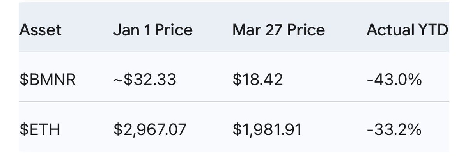Select the Jan 1 Price column header
The width and height of the screenshot is (468, 161).
coord(153,30)
